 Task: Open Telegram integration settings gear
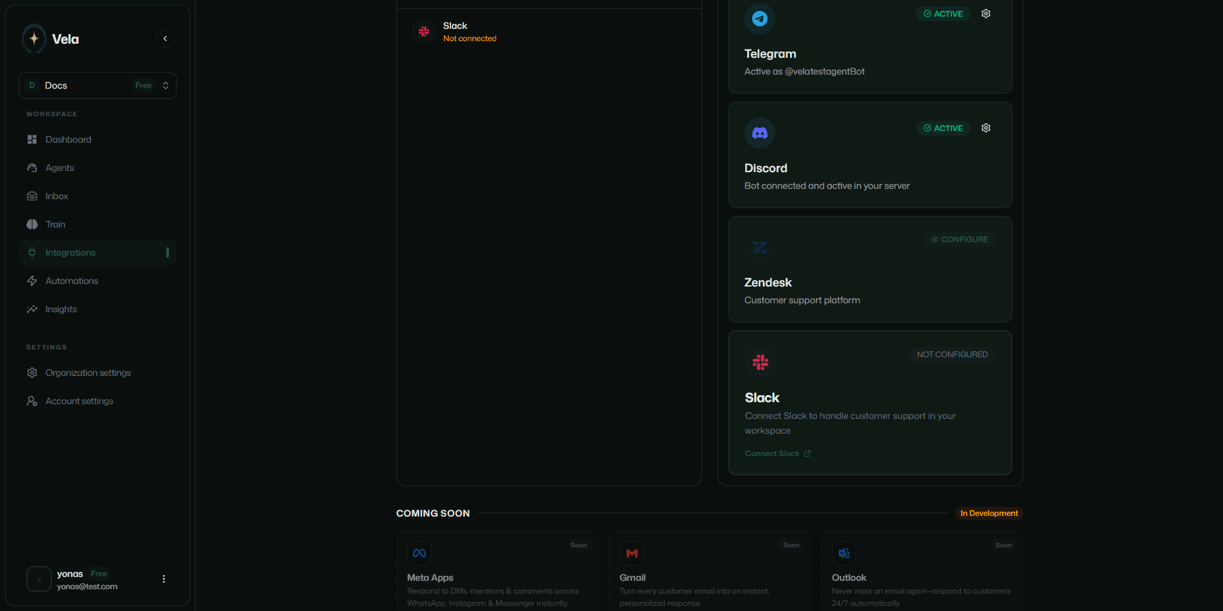(x=986, y=13)
